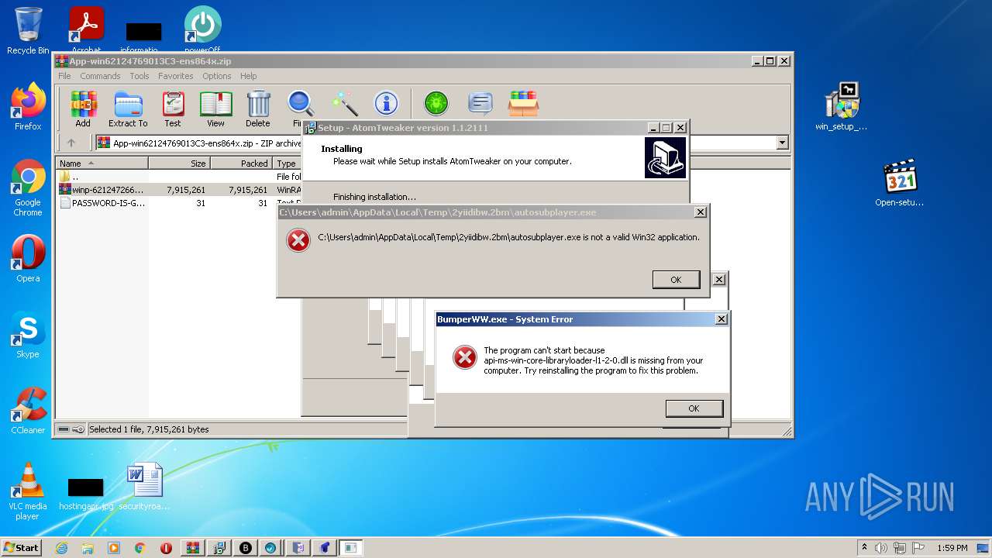
Task: Click the View toolbar icon in WinRAR
Action: coord(215,108)
